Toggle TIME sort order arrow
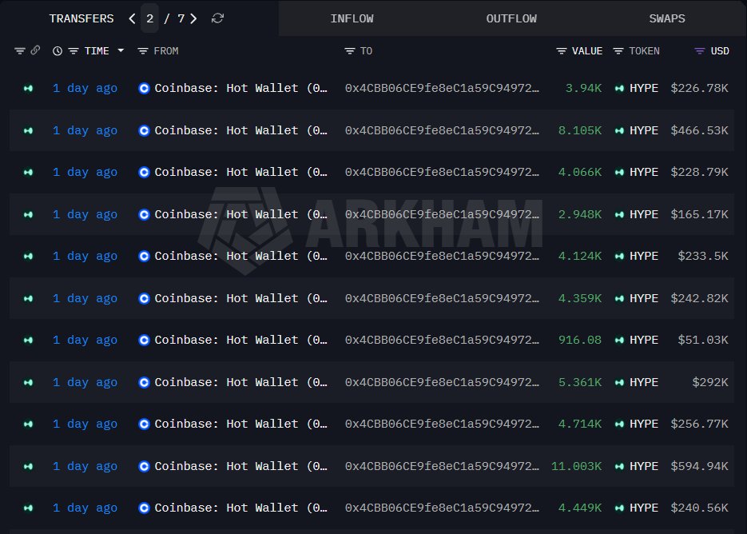Screen dimensions: 747x534 (121, 50)
